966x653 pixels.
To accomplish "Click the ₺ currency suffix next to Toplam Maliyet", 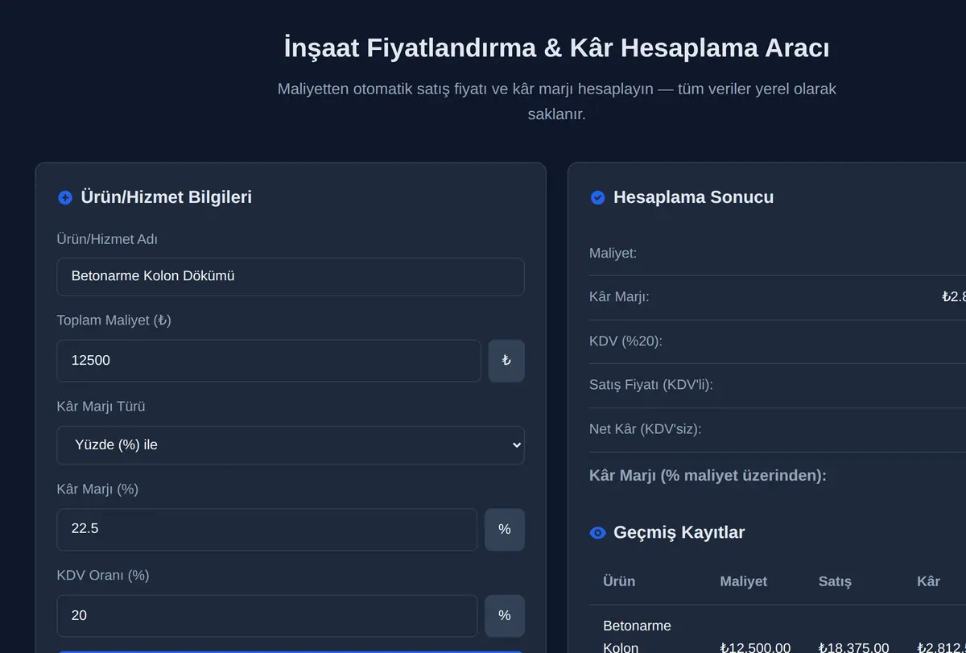I will [506, 361].
